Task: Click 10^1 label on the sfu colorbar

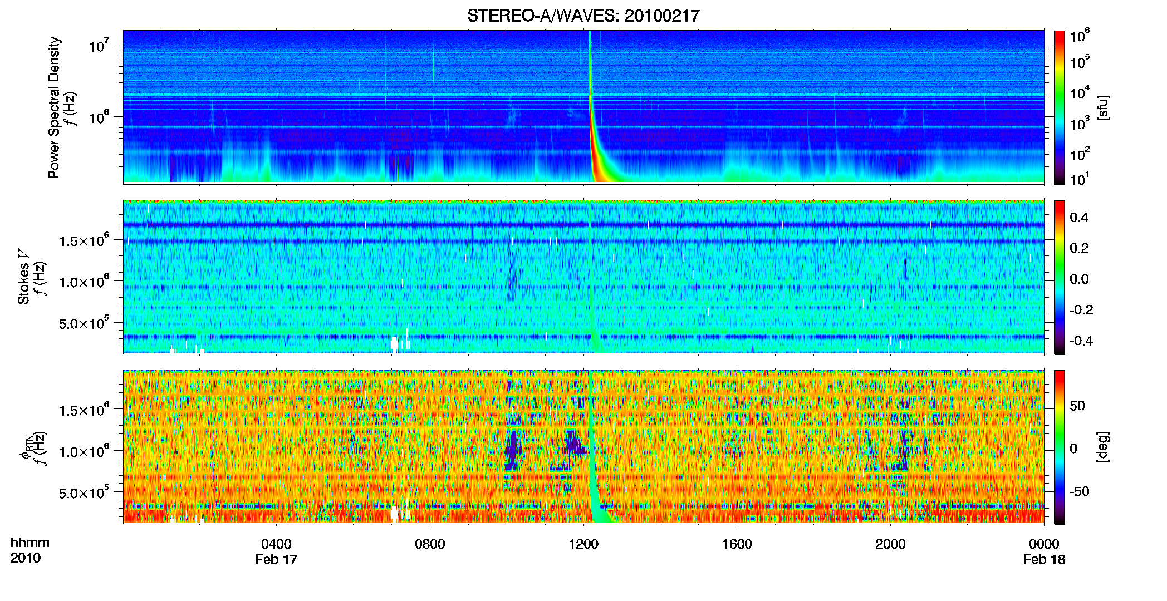Action: (1080, 179)
